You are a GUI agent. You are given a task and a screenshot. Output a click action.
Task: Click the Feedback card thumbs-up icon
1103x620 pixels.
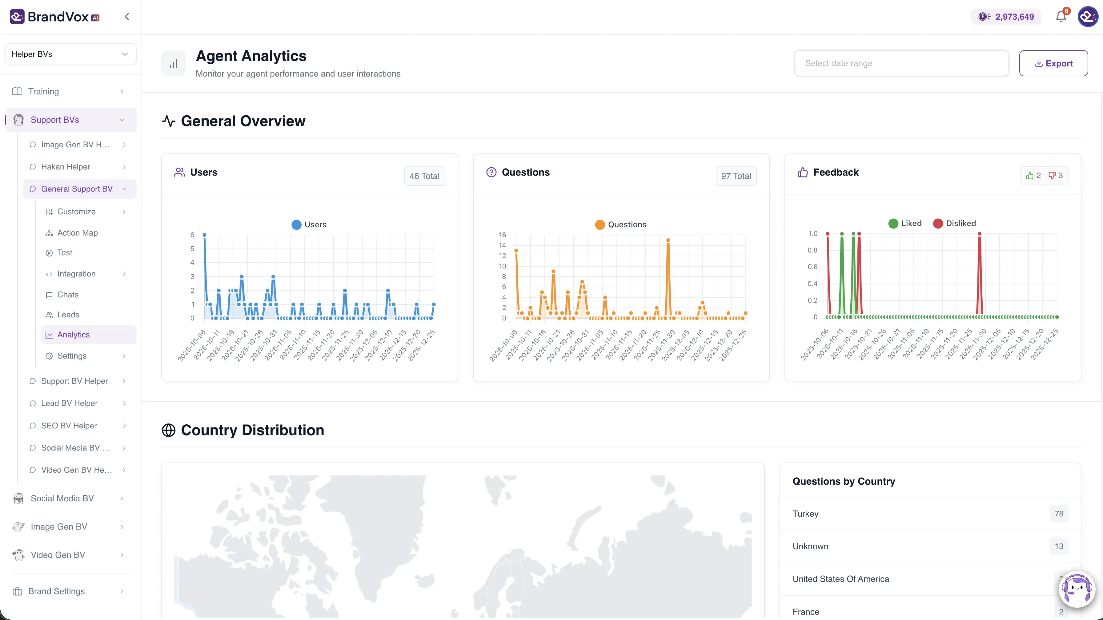[x=803, y=172]
